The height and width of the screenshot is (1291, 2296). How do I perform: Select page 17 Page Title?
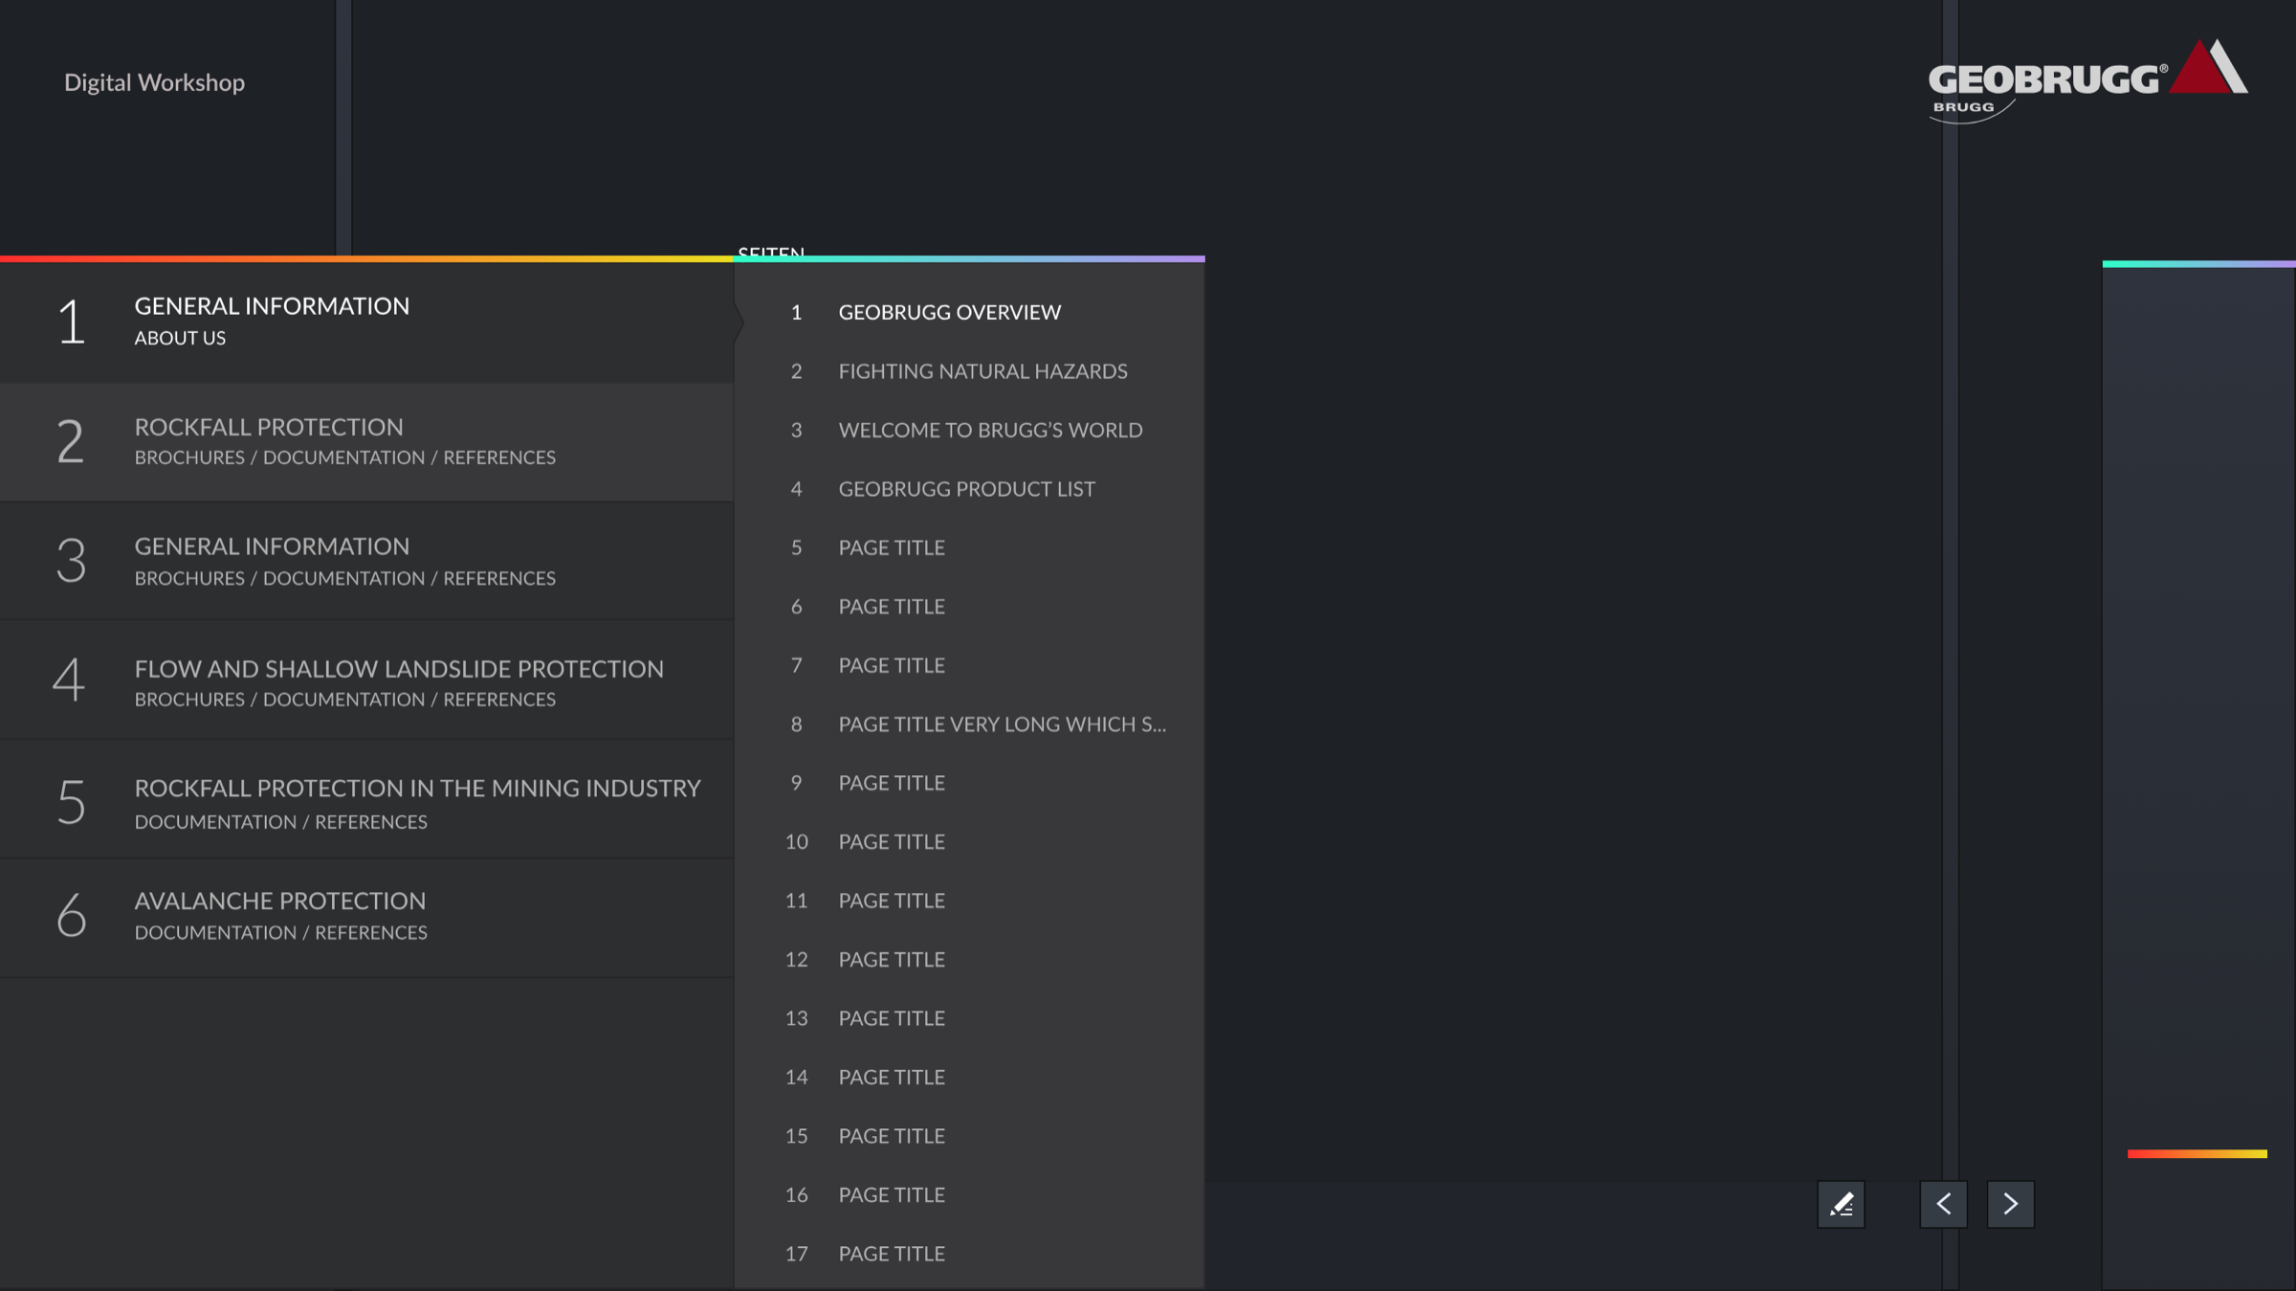point(969,1254)
